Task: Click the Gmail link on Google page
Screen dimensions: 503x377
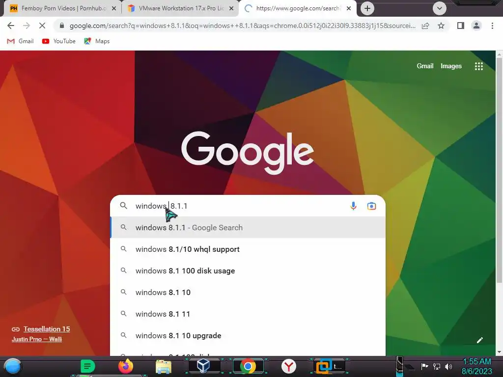Action: tap(425, 66)
